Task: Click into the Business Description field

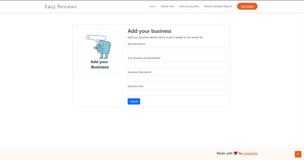Action: (x=177, y=78)
